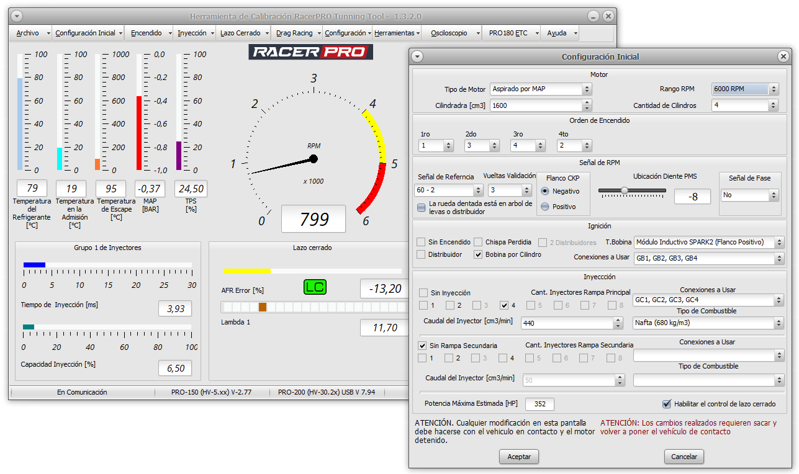The height and width of the screenshot is (474, 799).
Task: Adjust 4to firing order spinner
Action: (586, 146)
